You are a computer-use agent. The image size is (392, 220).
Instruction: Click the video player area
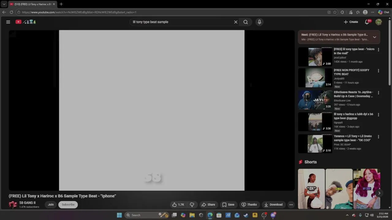(x=152, y=110)
